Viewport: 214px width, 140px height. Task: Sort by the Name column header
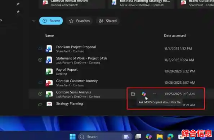click(x=49, y=36)
